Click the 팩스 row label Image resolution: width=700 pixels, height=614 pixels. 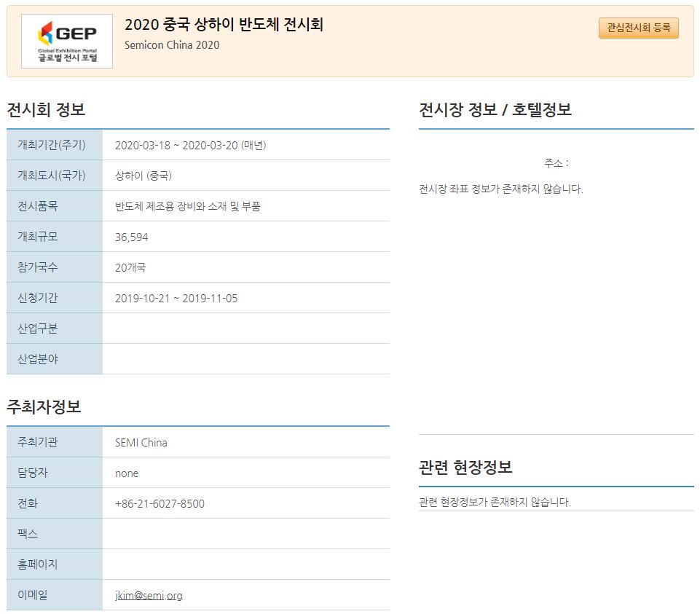tap(27, 534)
